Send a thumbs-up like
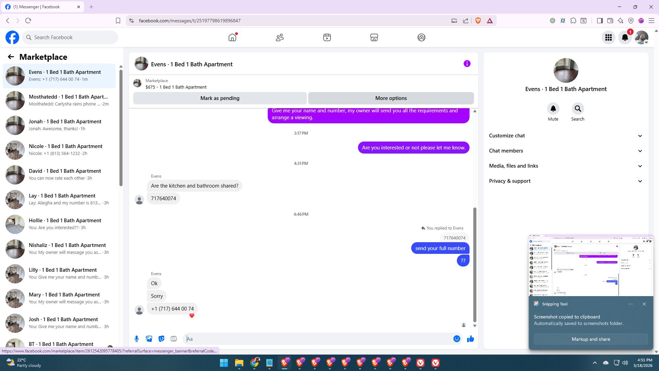The height and width of the screenshot is (371, 659). pyautogui.click(x=470, y=339)
